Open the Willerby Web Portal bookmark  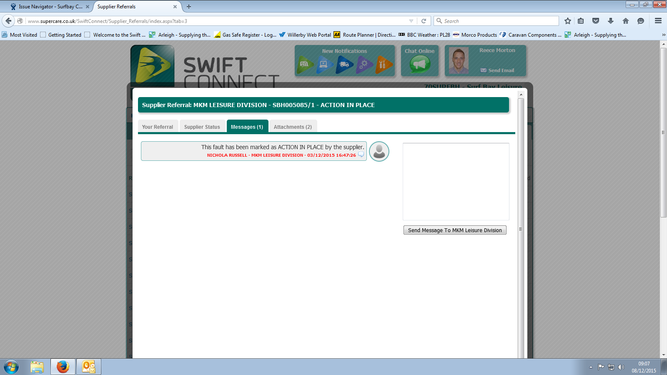click(305, 35)
